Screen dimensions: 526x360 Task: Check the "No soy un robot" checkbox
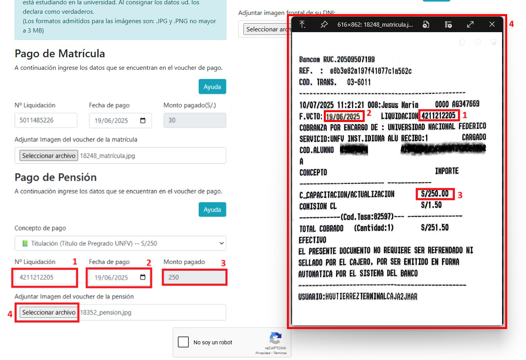pos(183,342)
